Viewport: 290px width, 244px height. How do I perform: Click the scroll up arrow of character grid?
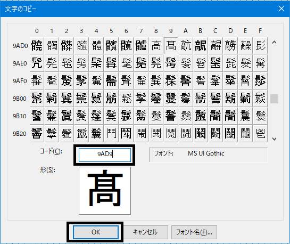[x=274, y=43]
